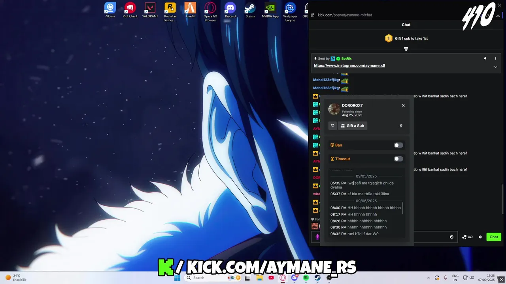Click the kick.com popout URL address bar
The image size is (506, 284).
point(345,15)
